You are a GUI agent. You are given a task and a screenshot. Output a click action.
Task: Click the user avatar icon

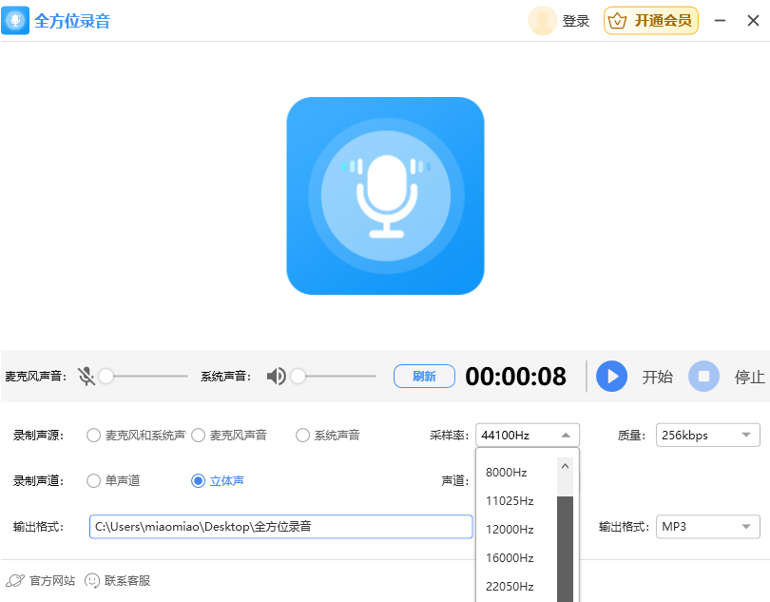click(542, 21)
